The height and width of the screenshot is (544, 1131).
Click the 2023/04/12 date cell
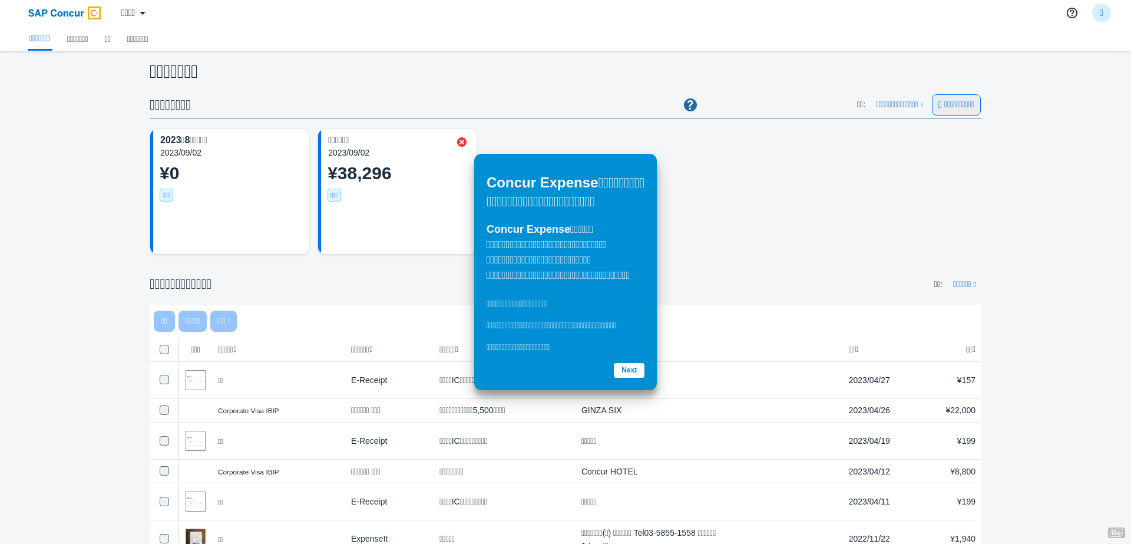(869, 472)
